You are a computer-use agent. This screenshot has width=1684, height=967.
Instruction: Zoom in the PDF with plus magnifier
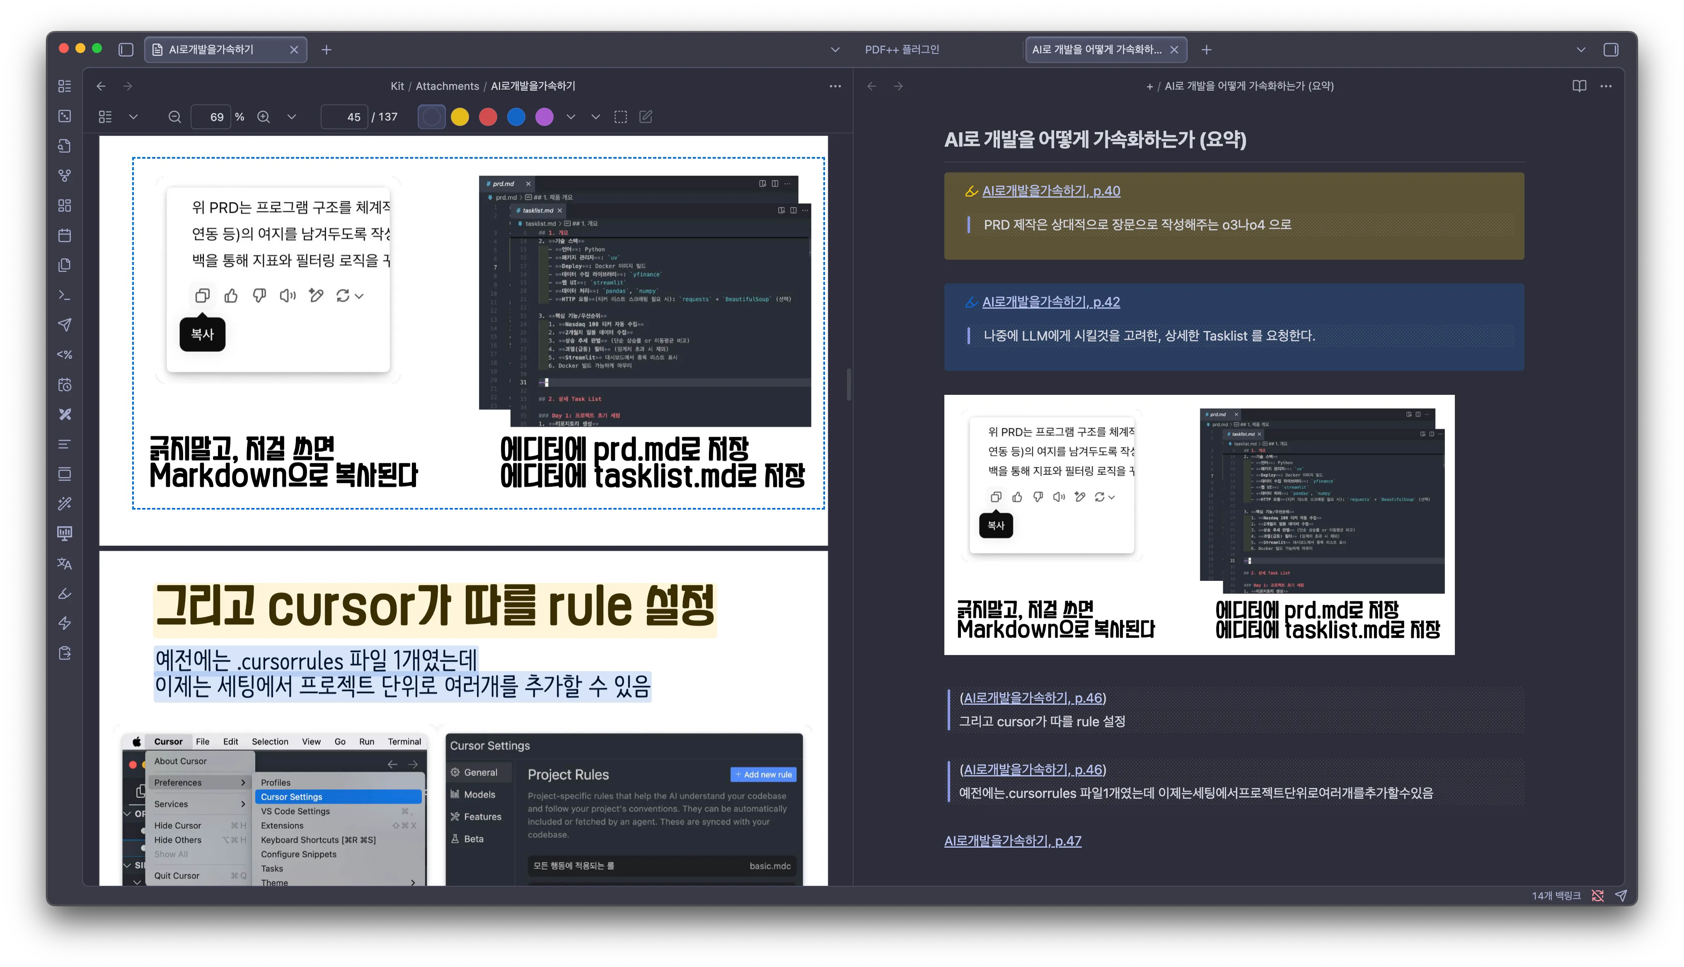(264, 117)
